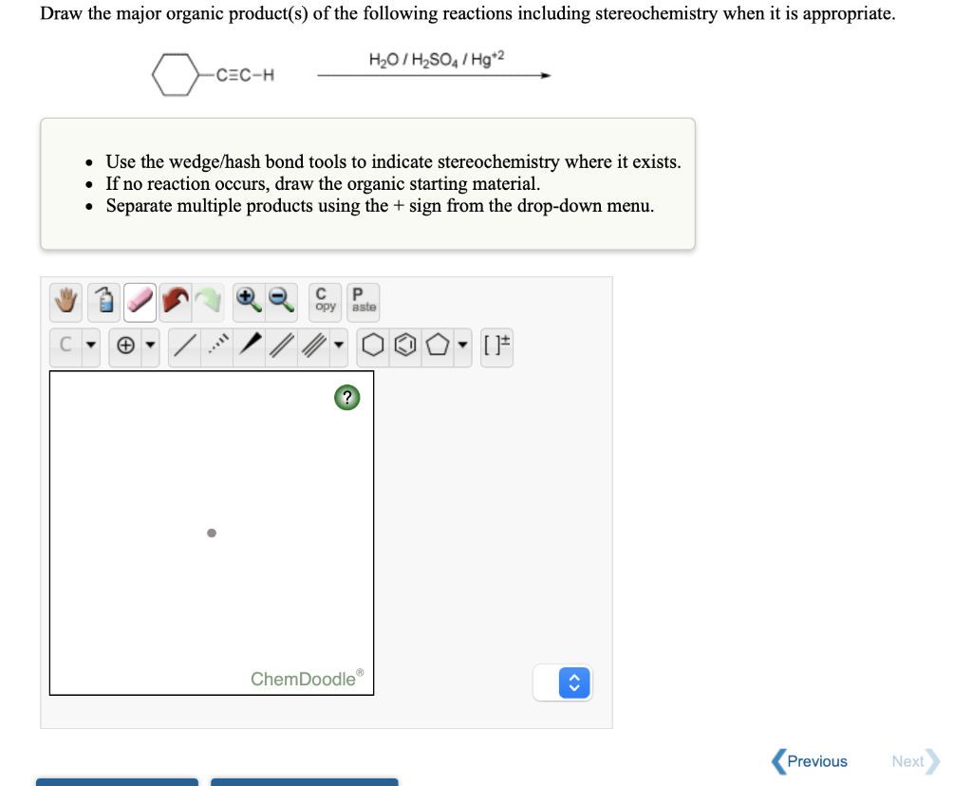Image resolution: width=972 pixels, height=786 pixels.
Task: Select the hand move tool
Action: pyautogui.click(x=65, y=302)
